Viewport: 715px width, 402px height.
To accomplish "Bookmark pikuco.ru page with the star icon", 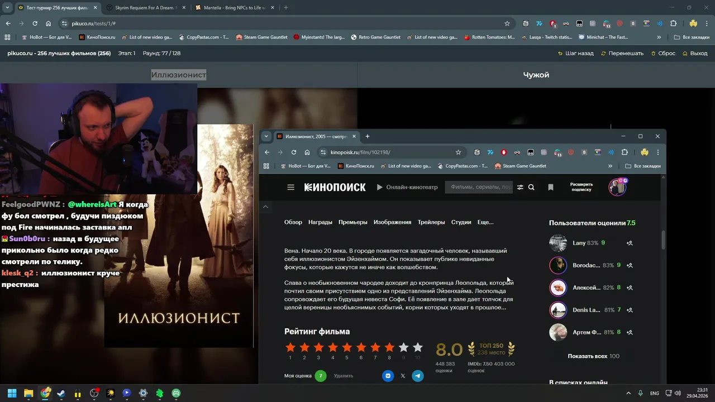I will pos(507,23).
